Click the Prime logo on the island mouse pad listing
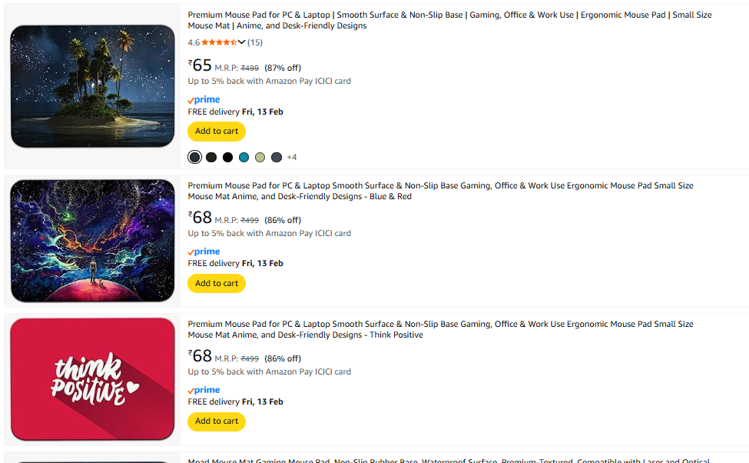 tap(204, 100)
